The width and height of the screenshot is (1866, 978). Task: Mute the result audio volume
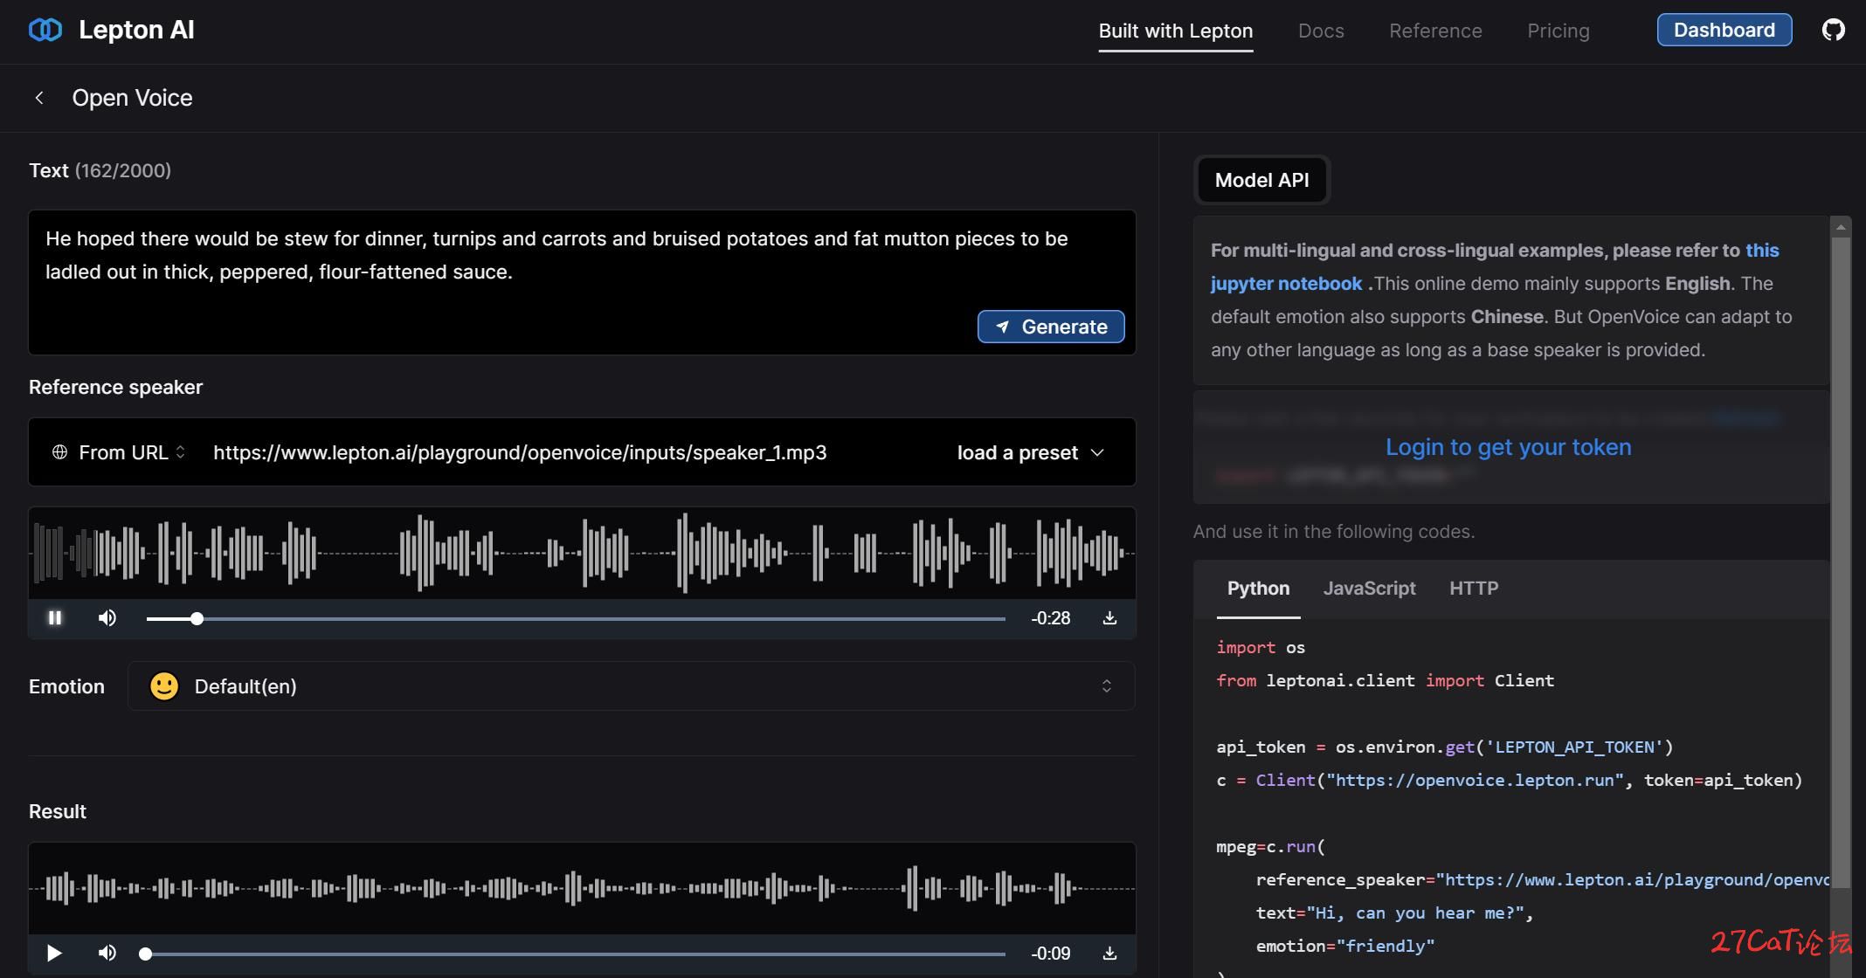[107, 954]
